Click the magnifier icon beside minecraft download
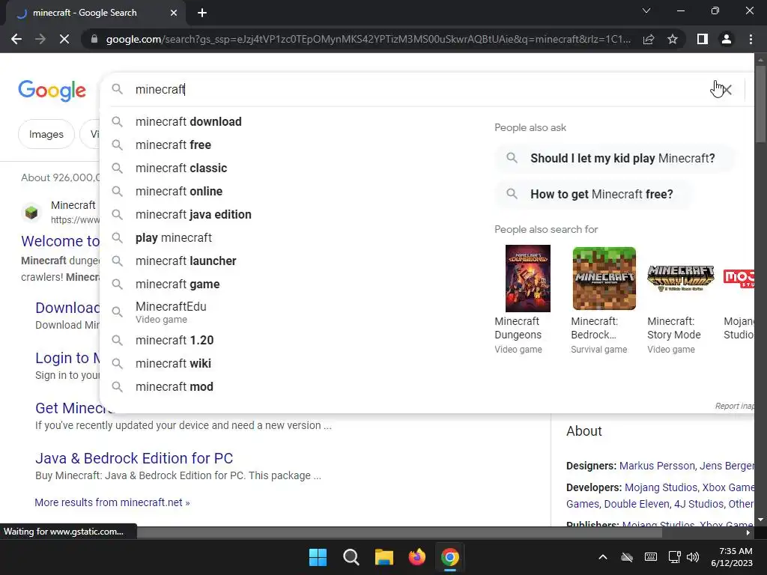Viewport: 767px width, 575px height. tap(117, 122)
